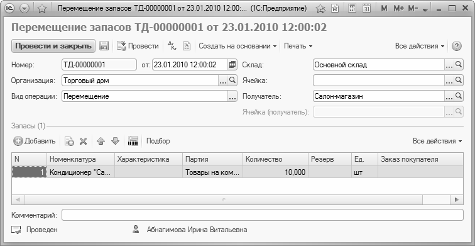Edit Номер field ТД-00000001
The image size is (475, 246).
click(x=99, y=65)
